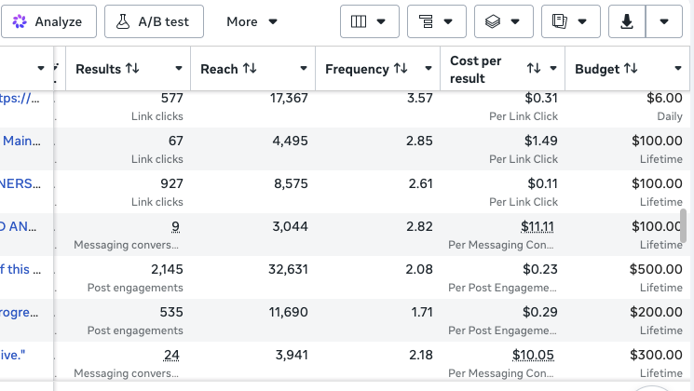694x391 pixels.
Task: Select the cost value $0.11
Action: (543, 183)
